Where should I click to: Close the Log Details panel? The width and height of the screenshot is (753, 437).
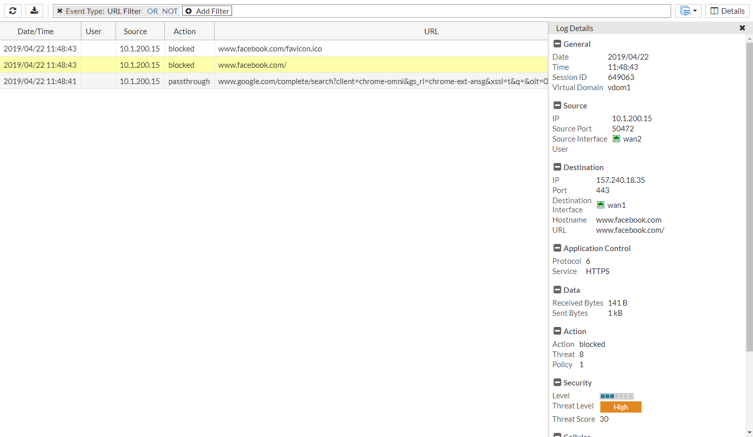[x=742, y=28]
